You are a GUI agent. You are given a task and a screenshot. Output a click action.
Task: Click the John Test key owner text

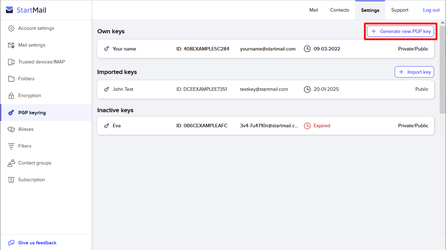pos(123,89)
